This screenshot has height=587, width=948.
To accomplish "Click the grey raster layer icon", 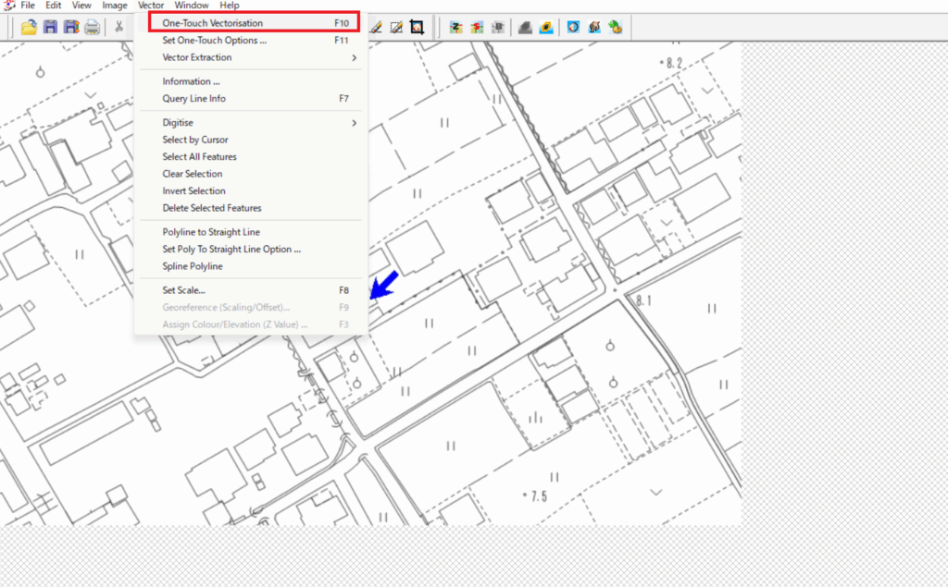I will pyautogui.click(x=525, y=27).
